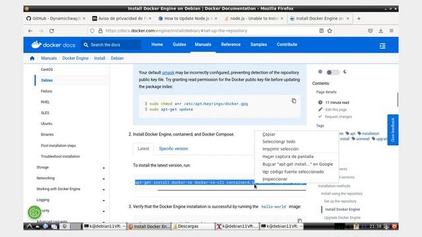The width and height of the screenshot is (422, 237).
Task: Open the site padlock security info
Action: click(x=100, y=31)
